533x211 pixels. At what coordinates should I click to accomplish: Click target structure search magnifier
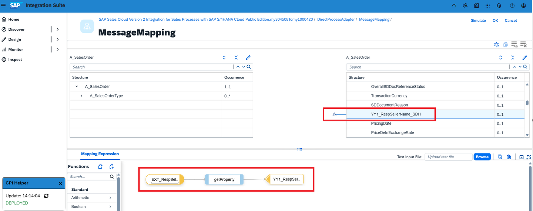point(525,67)
